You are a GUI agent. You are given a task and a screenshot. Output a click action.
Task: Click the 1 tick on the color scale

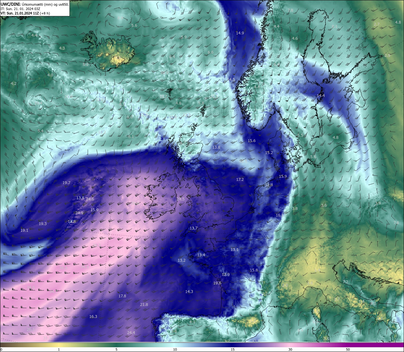click(59, 349)
